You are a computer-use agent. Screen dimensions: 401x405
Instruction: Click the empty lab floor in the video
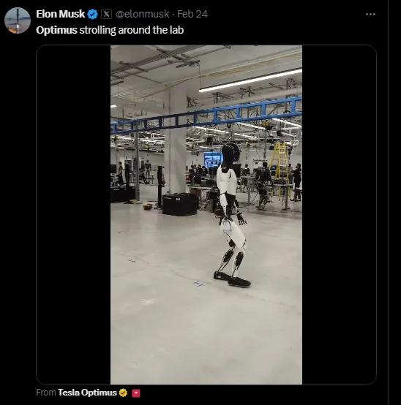pos(206,336)
